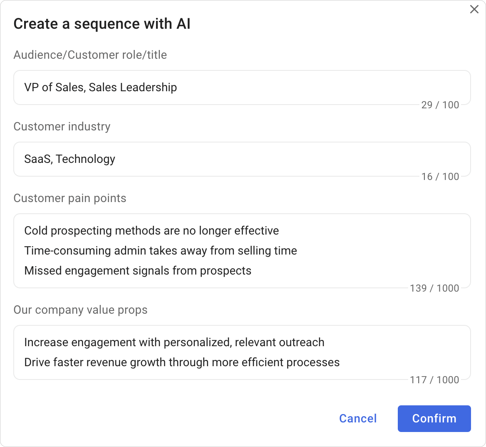Click the "Increase engagement" value prop line
Screen dimensions: 486x447
point(174,342)
